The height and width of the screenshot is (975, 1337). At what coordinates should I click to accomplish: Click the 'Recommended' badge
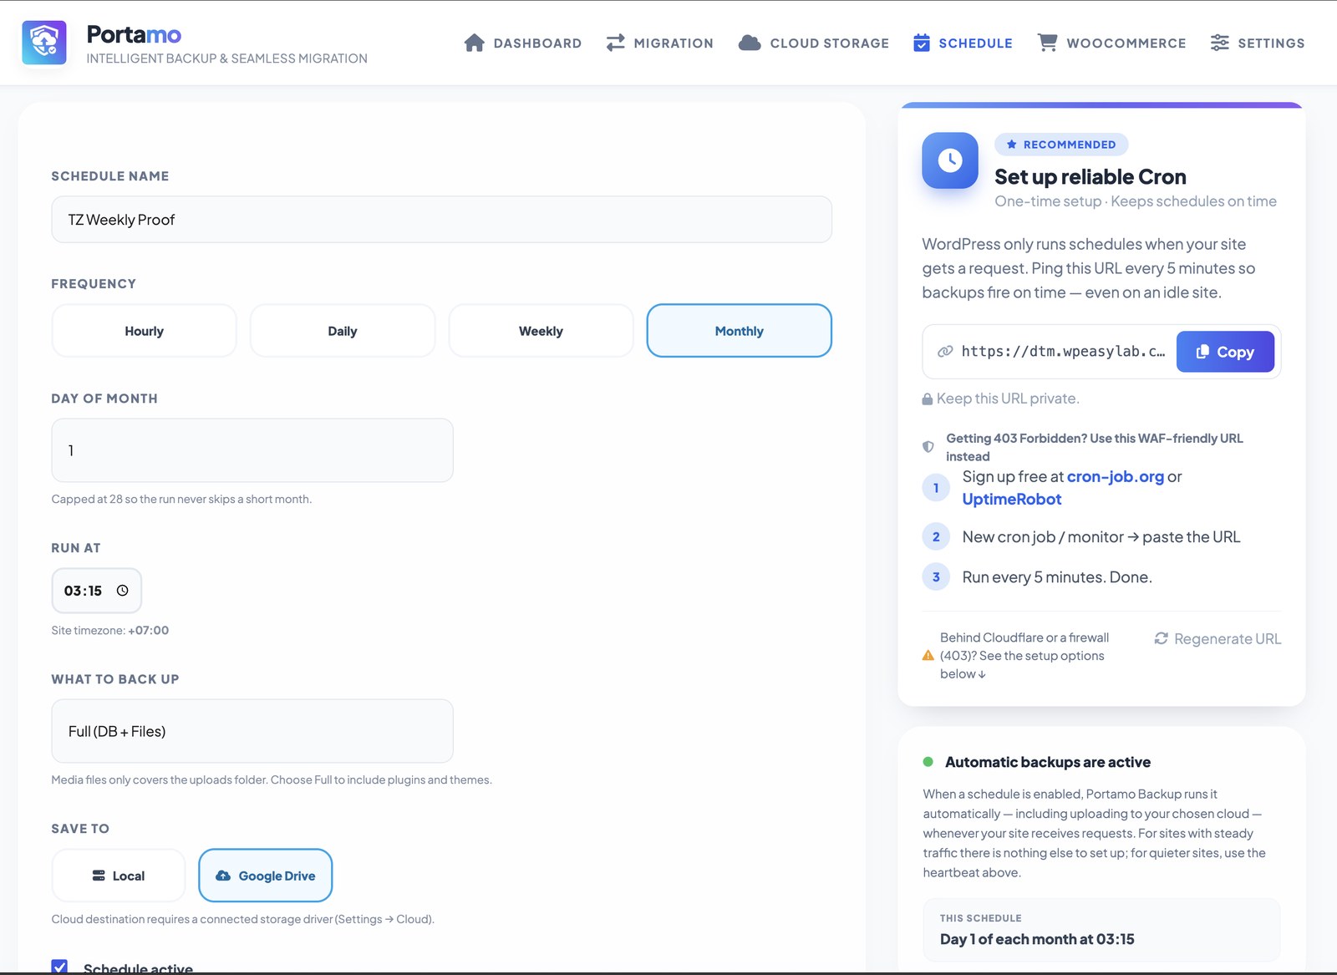tap(1061, 145)
